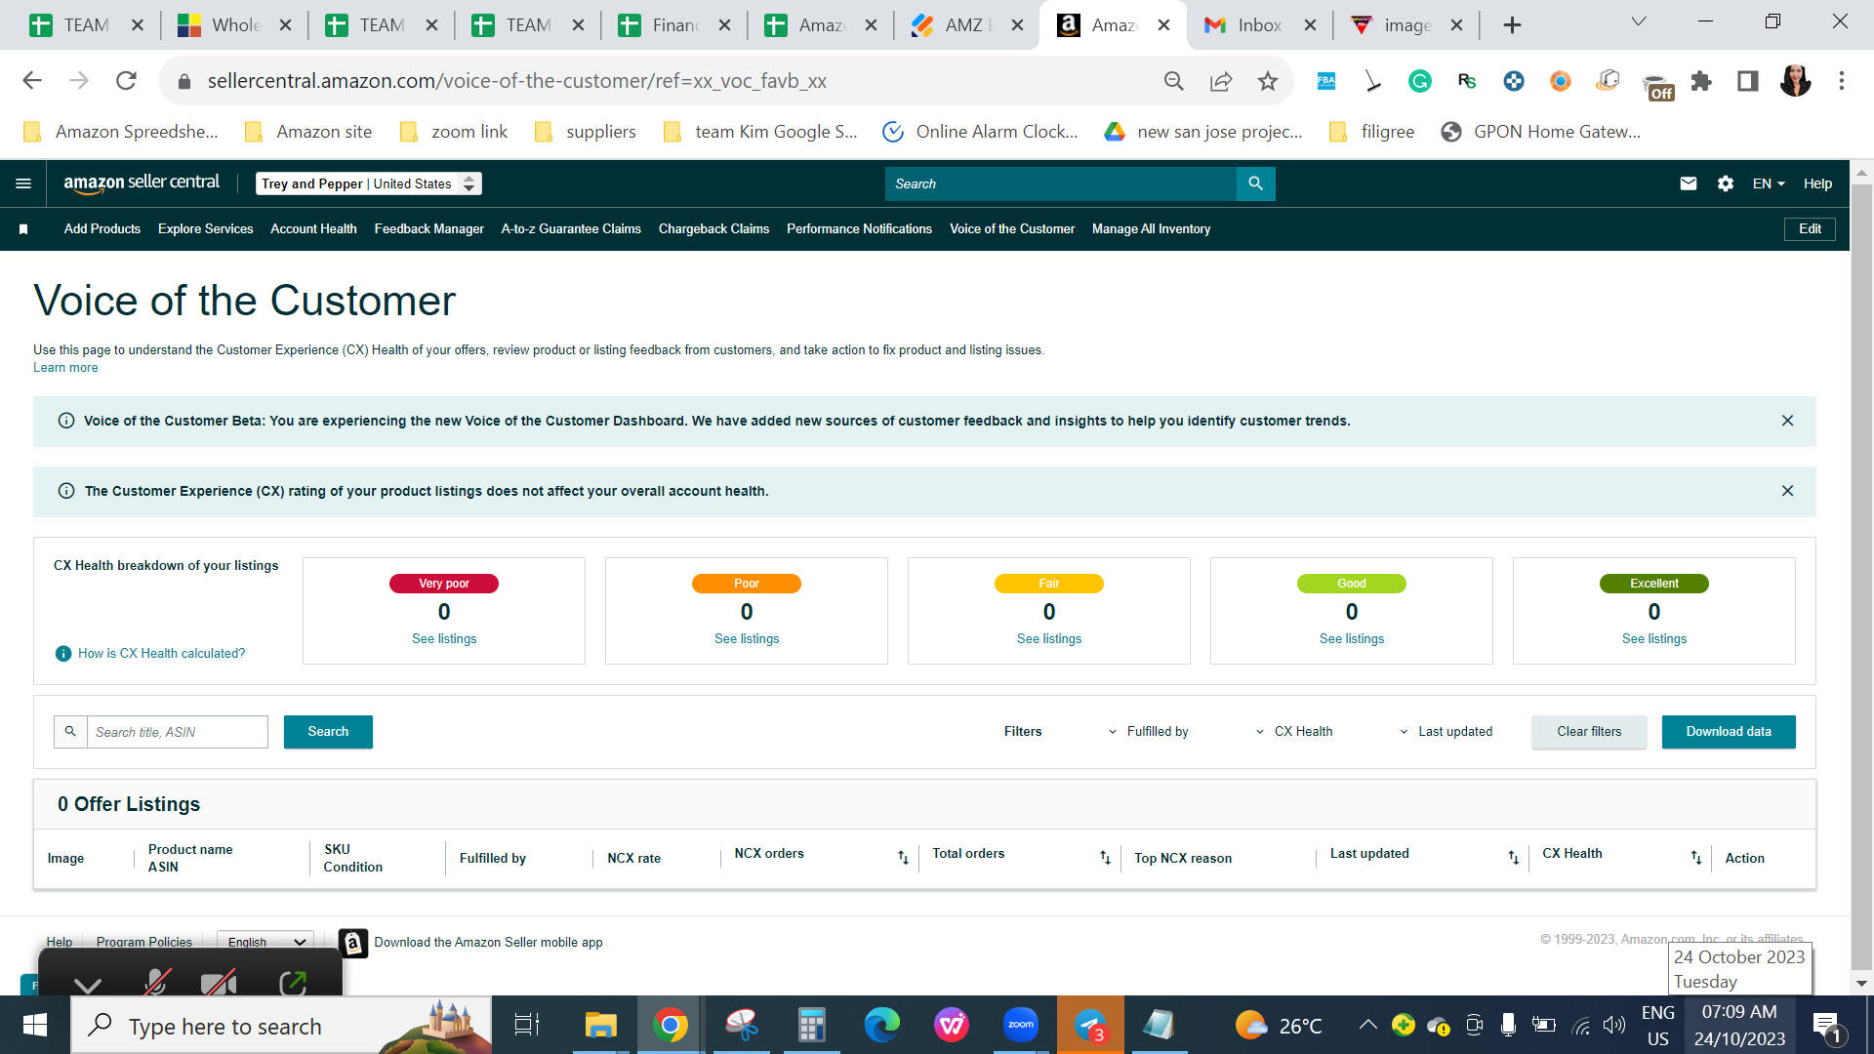Image resolution: width=1874 pixels, height=1054 pixels.
Task: Click the Edit button in navigation bar
Action: pos(1810,229)
